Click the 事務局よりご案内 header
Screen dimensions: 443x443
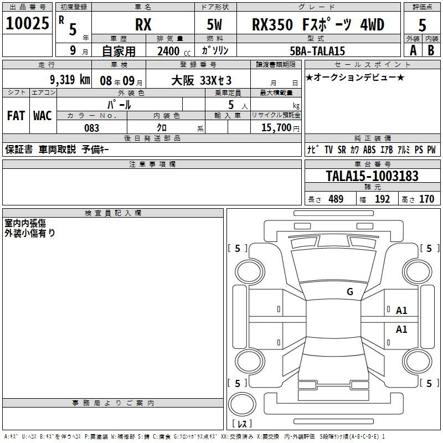113,403
